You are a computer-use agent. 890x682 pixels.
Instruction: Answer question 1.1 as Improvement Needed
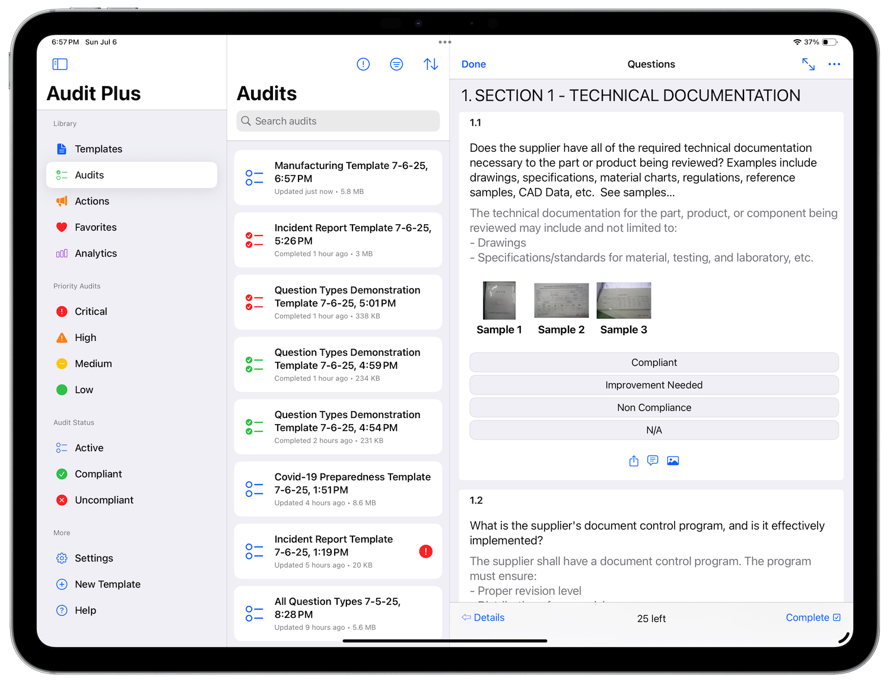point(654,385)
